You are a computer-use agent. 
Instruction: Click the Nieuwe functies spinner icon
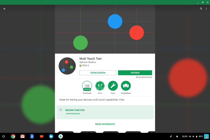click(61, 110)
